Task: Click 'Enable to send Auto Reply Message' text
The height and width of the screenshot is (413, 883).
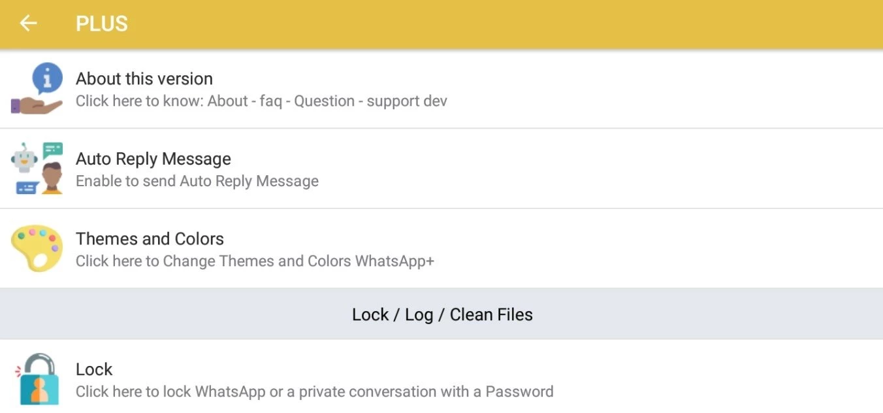Action: [197, 182]
